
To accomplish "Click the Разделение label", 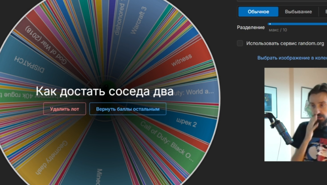I will (x=251, y=27).
